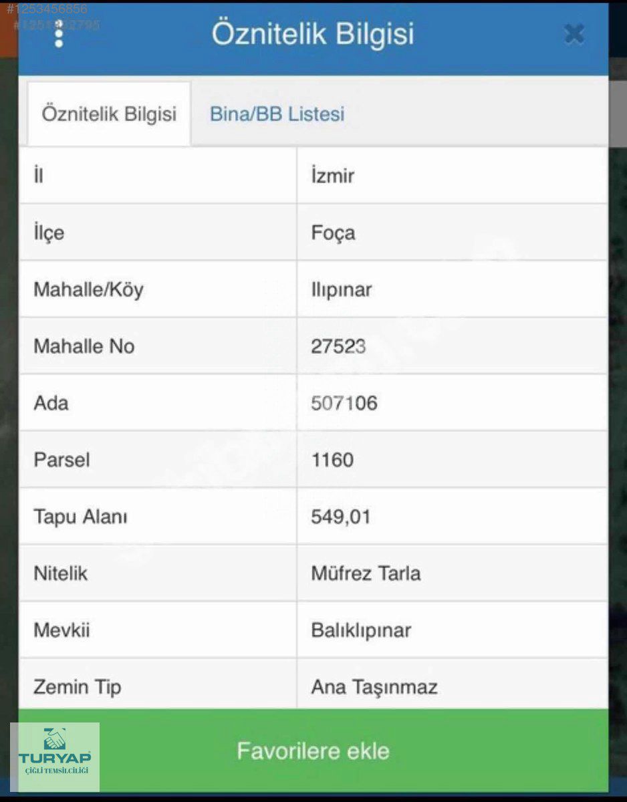This screenshot has height=802, width=627.
Task: Click the Mahalle/Köy row label
Action: (x=88, y=289)
